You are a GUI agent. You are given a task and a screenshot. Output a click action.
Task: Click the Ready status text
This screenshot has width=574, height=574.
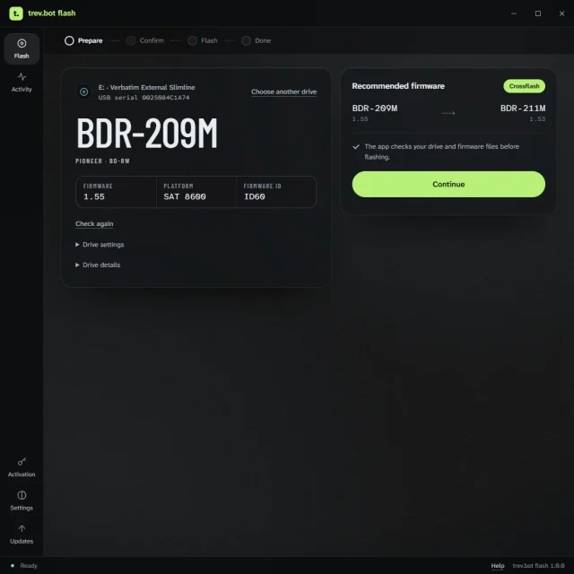click(29, 566)
